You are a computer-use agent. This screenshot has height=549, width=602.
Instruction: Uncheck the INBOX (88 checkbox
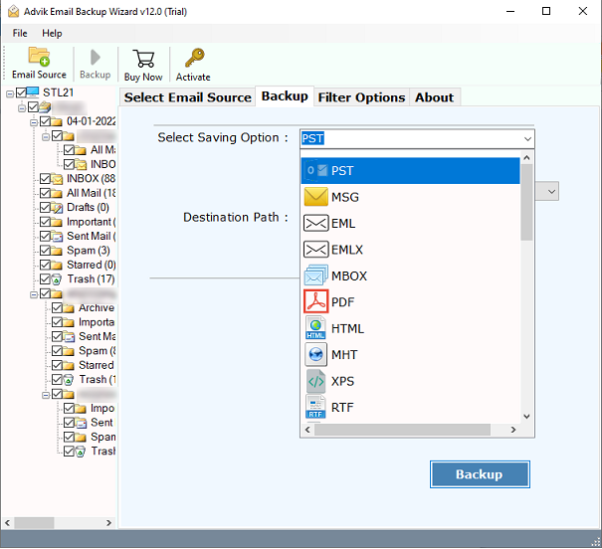coord(45,179)
